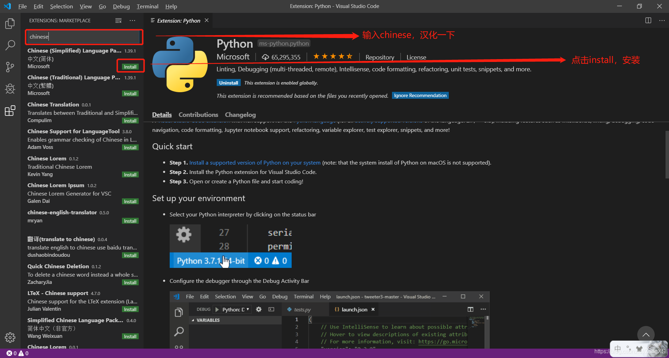Open the Terminal menu
The image size is (669, 358).
point(147,6)
